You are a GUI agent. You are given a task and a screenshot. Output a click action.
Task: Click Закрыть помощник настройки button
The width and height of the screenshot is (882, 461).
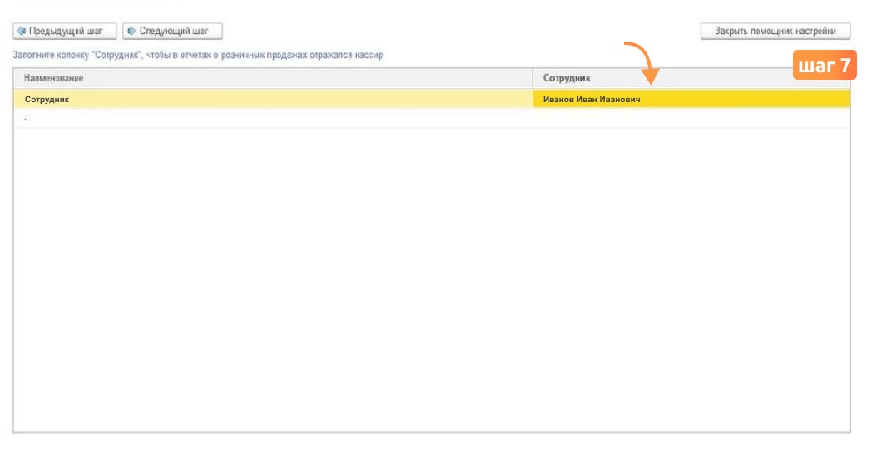(x=775, y=31)
